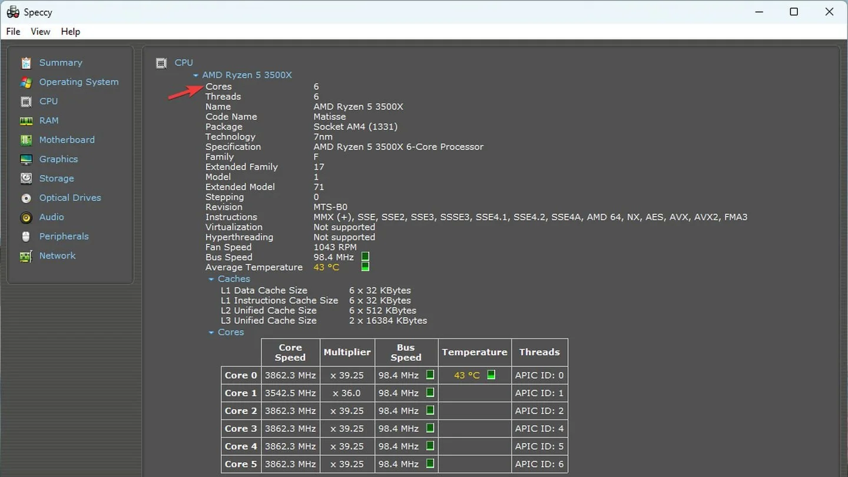Click the Core 1 bus speed graph icon
The image size is (848, 477).
(430, 392)
